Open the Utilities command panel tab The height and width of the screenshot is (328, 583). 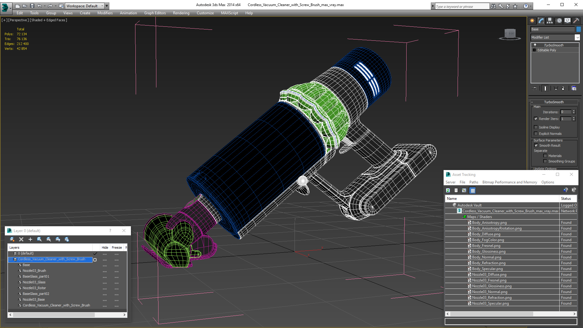(x=576, y=21)
